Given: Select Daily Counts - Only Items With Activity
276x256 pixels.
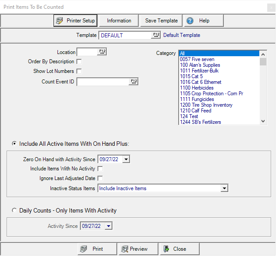Looking at the screenshot, I should 15,211.
